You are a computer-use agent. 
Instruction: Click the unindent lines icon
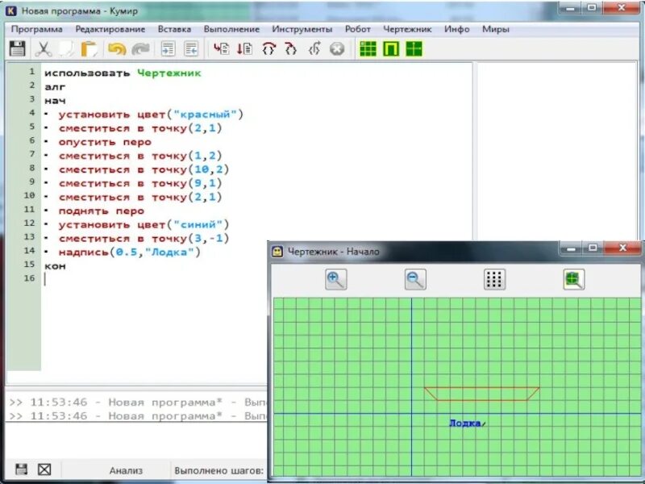point(191,48)
